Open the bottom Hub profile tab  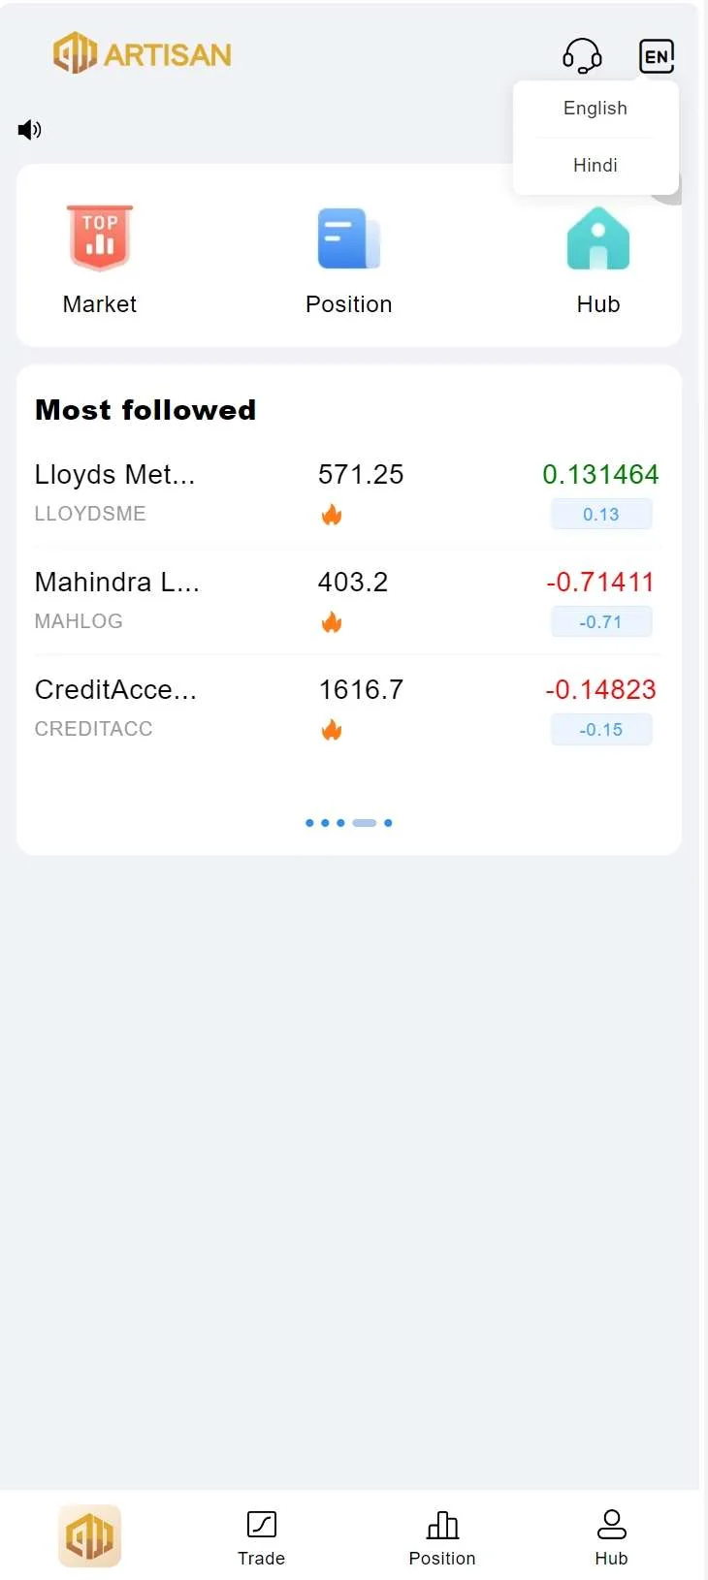611,1537
